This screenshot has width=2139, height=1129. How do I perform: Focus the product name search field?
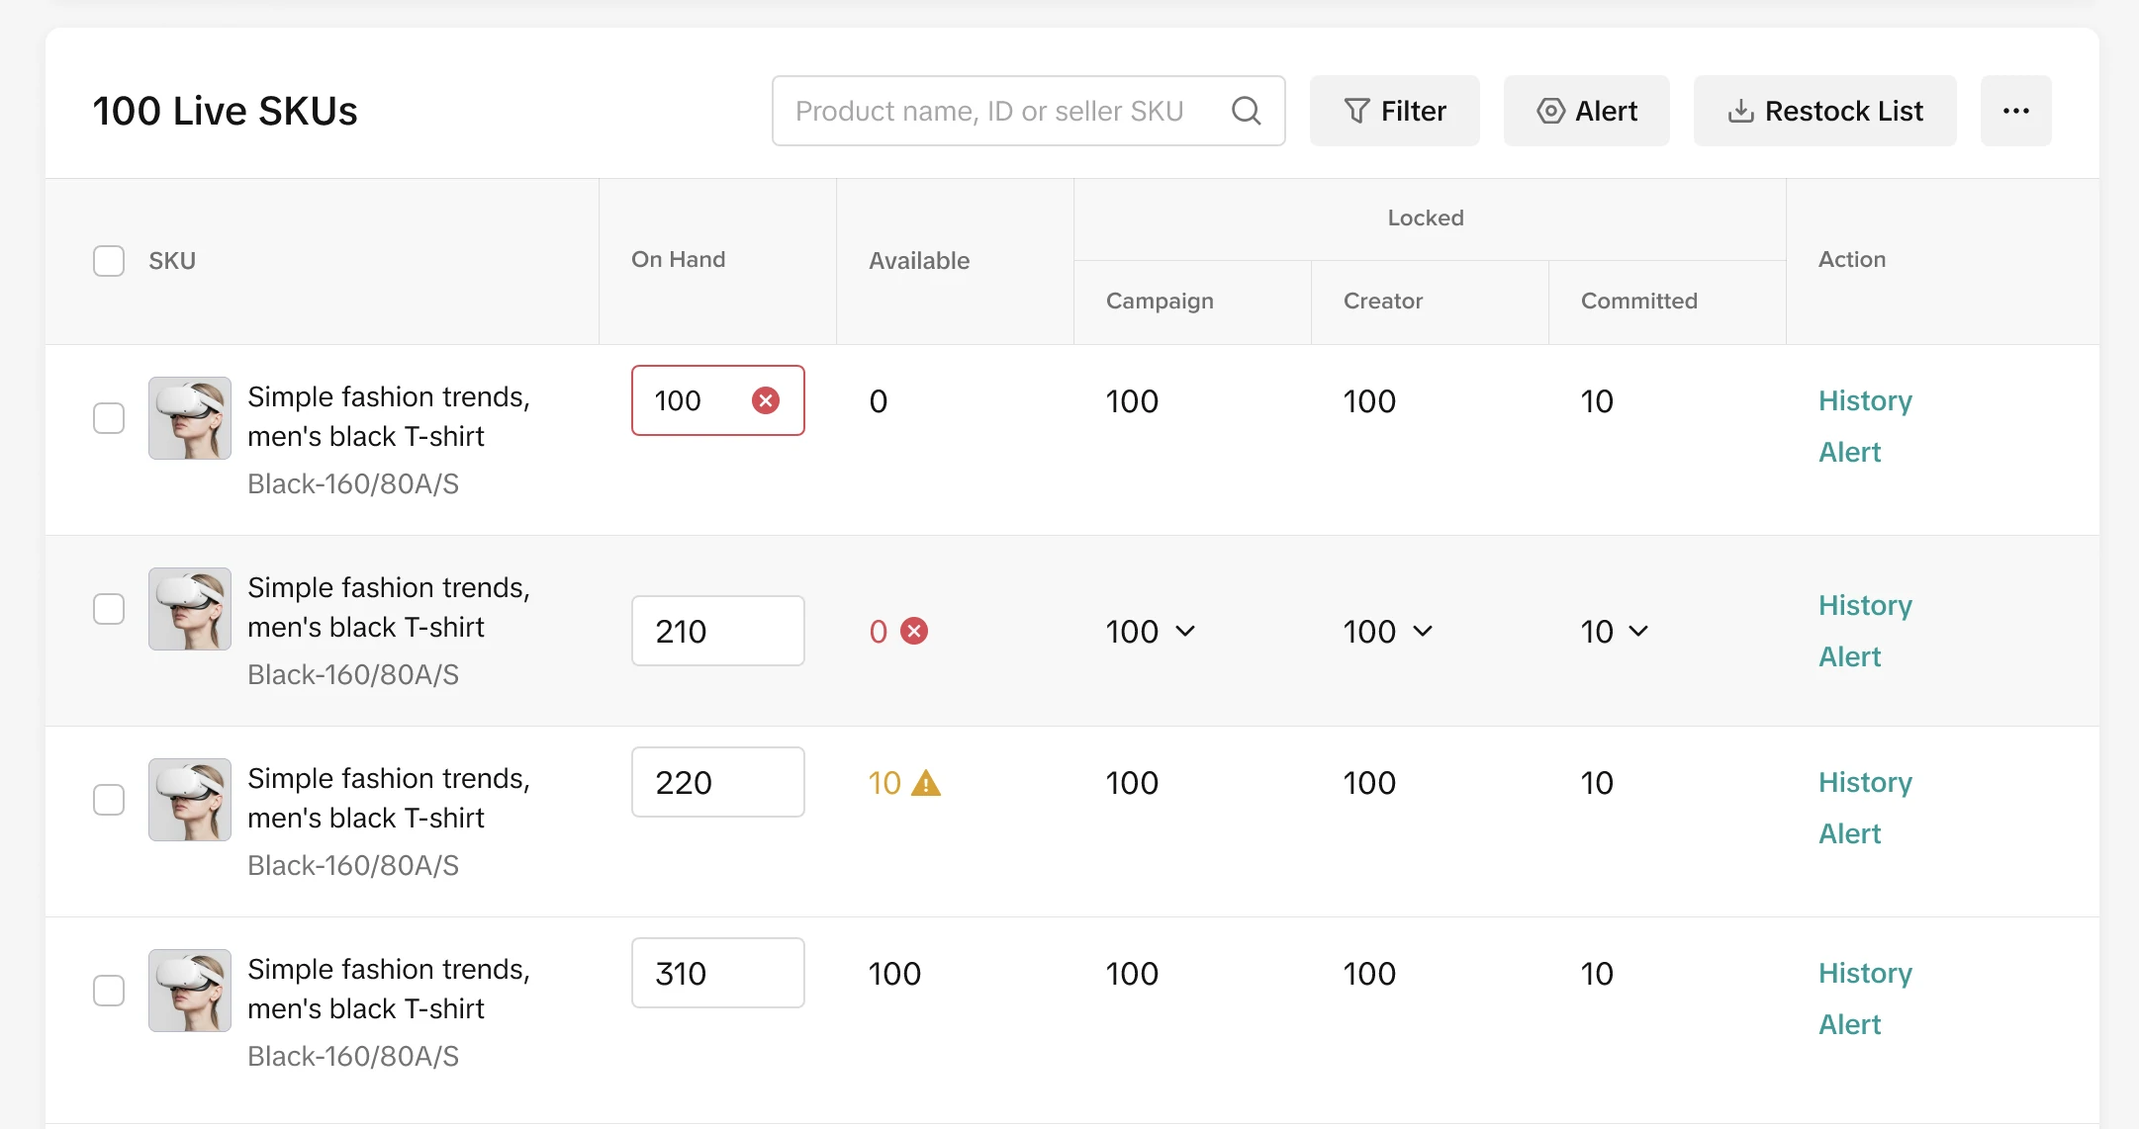(x=989, y=111)
